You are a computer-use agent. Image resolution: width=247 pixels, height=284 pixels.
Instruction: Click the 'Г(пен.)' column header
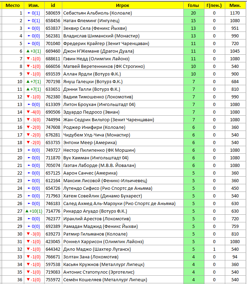click(x=214, y=6)
